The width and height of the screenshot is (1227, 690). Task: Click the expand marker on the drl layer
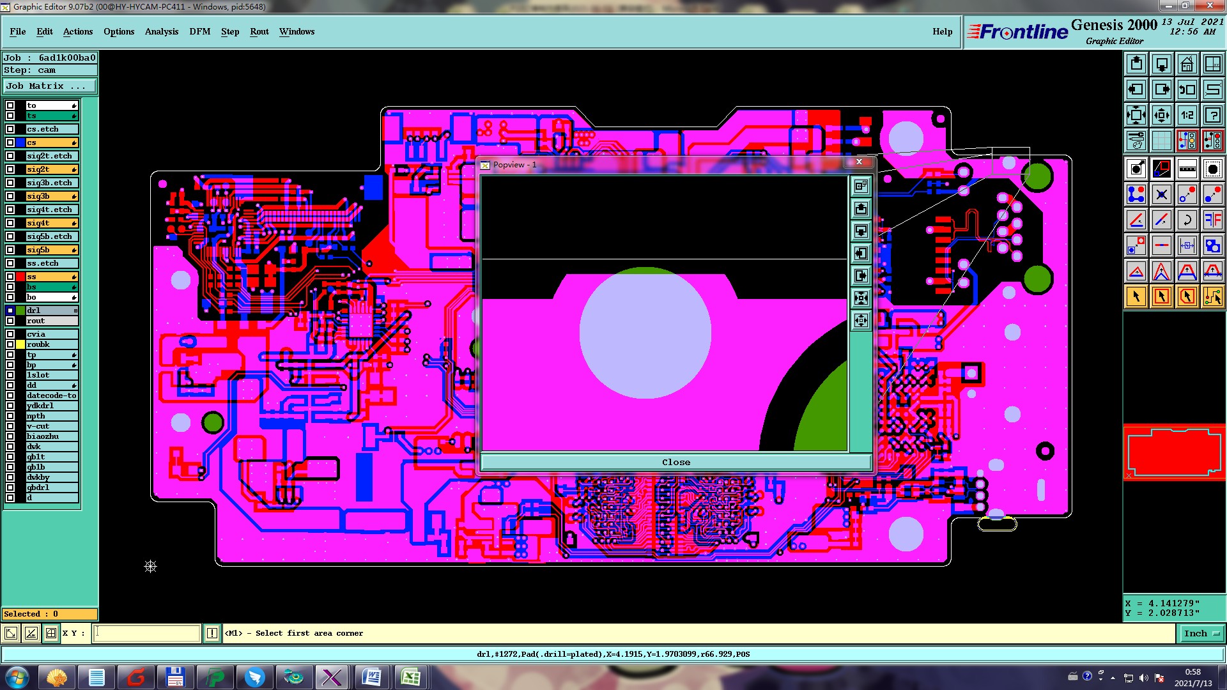point(75,310)
